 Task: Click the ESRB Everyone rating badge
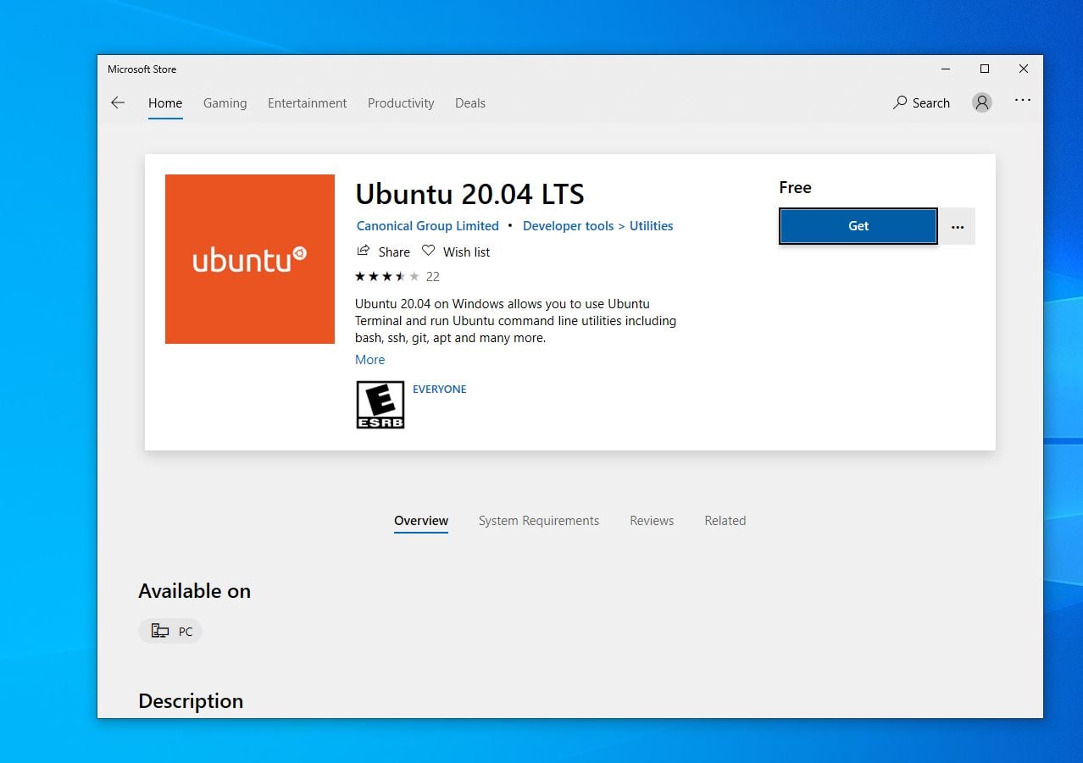click(x=380, y=405)
